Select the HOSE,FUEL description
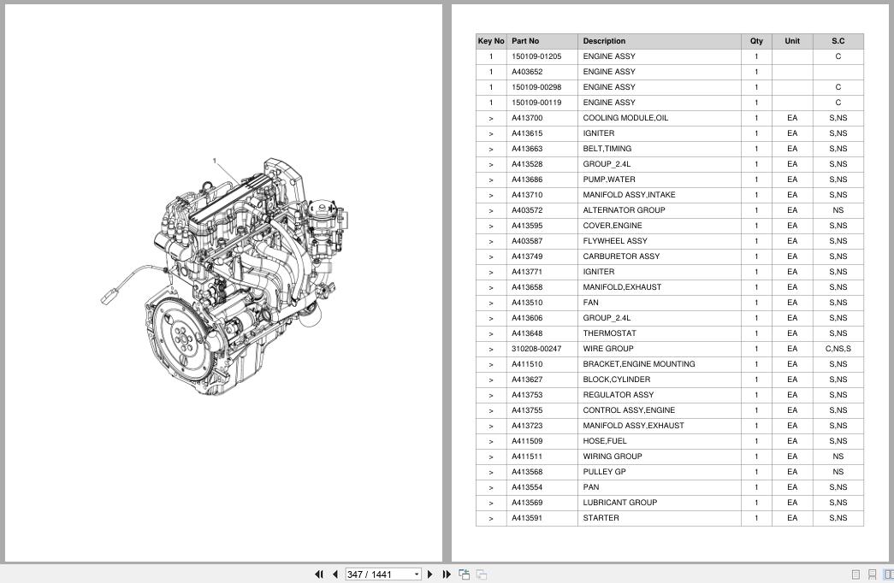 604,441
